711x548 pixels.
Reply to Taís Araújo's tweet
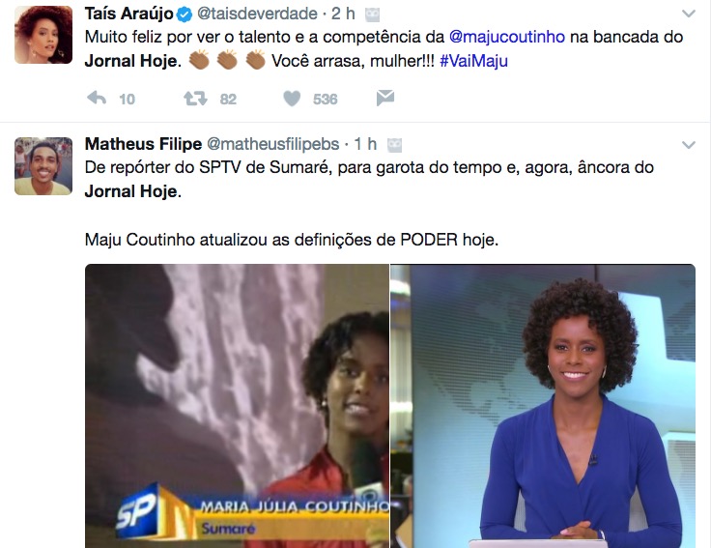pyautogui.click(x=97, y=98)
